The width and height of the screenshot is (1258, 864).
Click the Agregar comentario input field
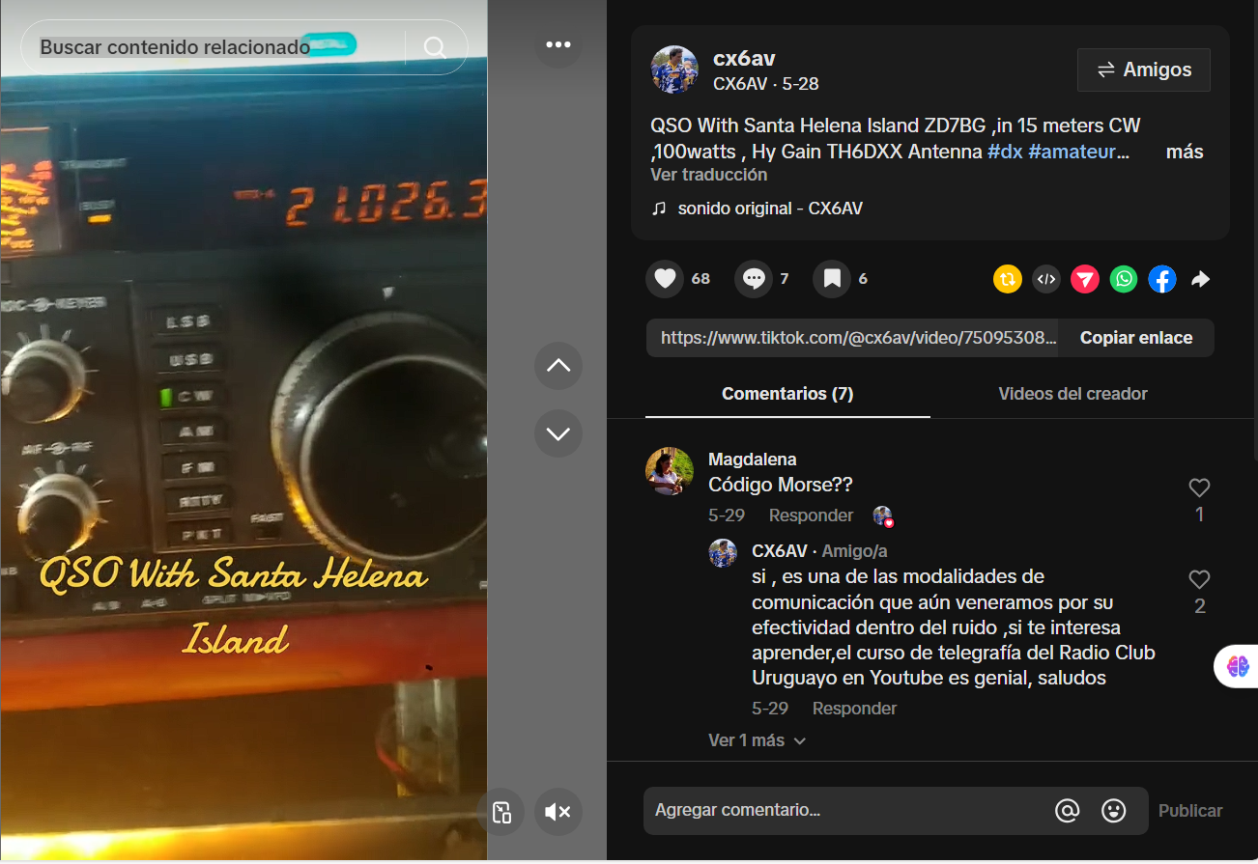[845, 811]
